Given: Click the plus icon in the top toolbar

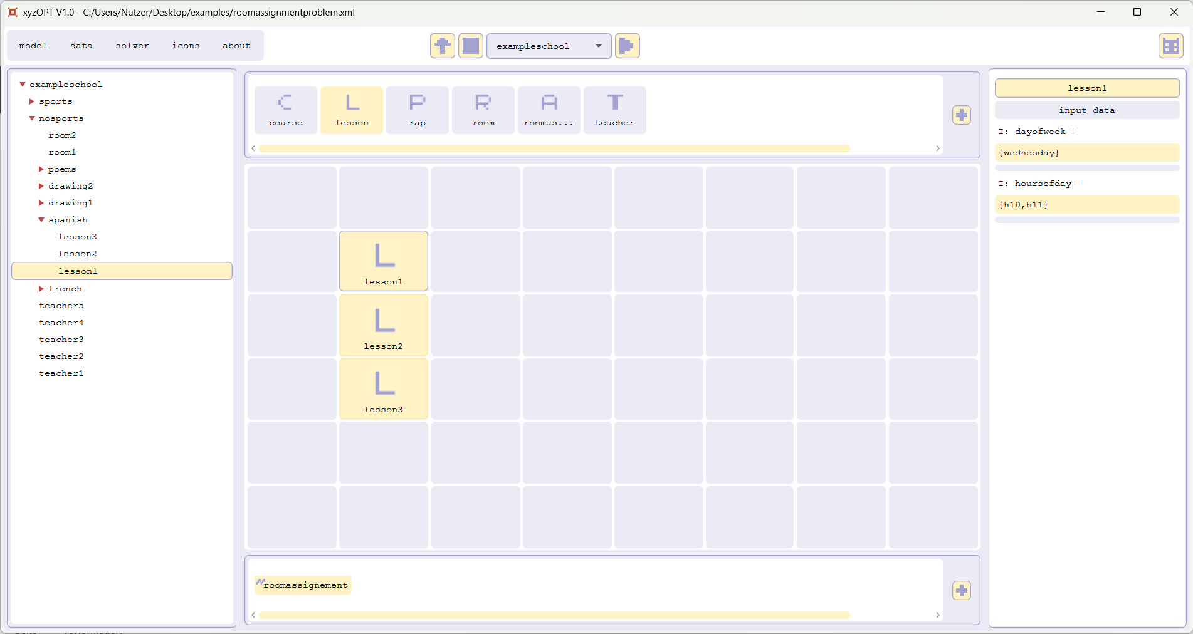Looking at the screenshot, I should pyautogui.click(x=443, y=46).
